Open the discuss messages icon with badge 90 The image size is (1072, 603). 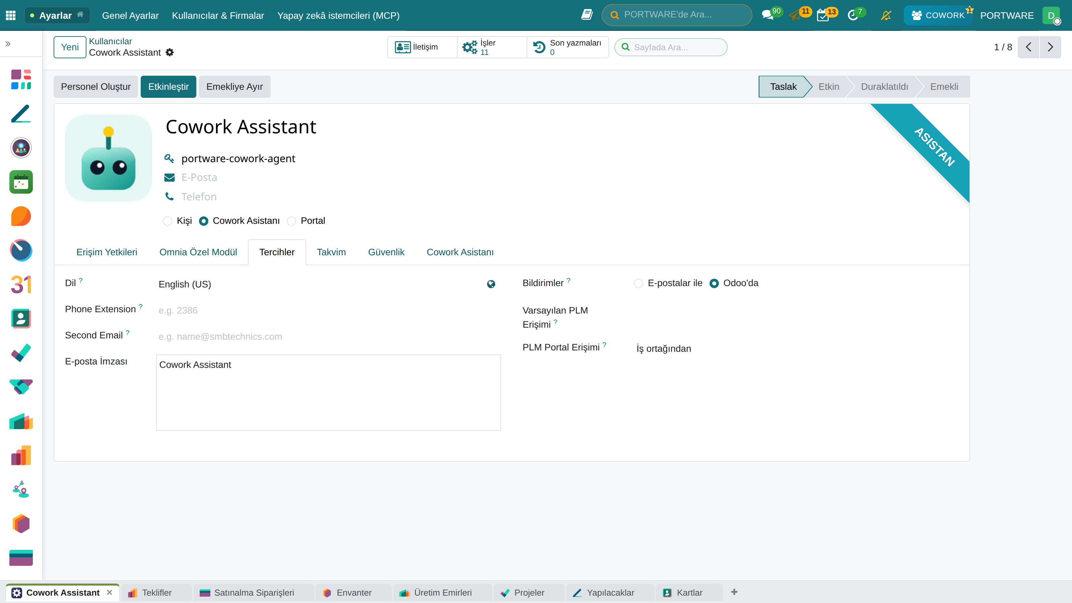767,15
